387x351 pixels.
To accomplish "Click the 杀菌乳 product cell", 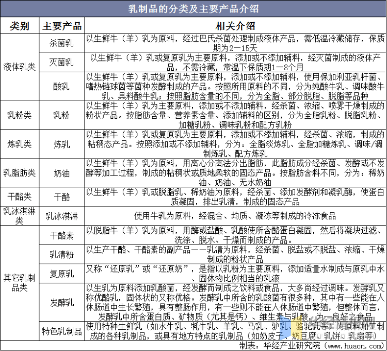I will [x=62, y=43].
